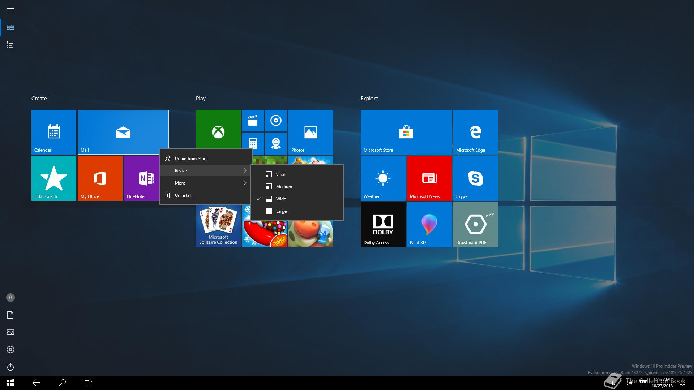
Task: Expand the Resize submenu arrow
Action: [245, 170]
